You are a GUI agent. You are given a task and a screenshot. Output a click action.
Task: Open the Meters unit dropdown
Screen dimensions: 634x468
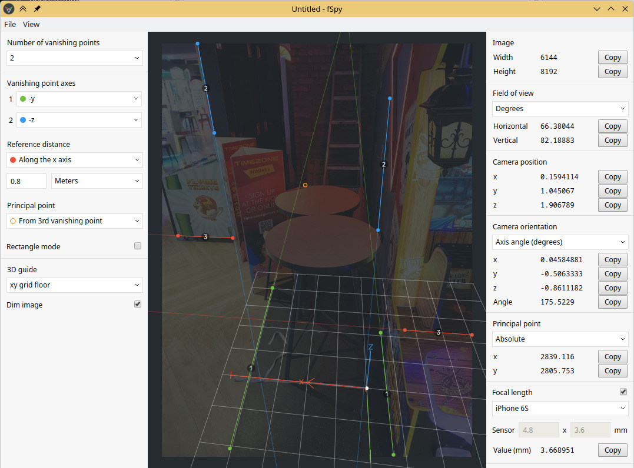click(97, 181)
